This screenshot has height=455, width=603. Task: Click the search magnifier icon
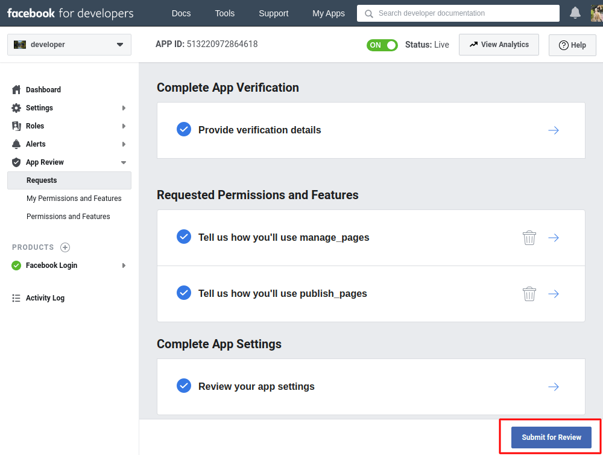click(369, 13)
